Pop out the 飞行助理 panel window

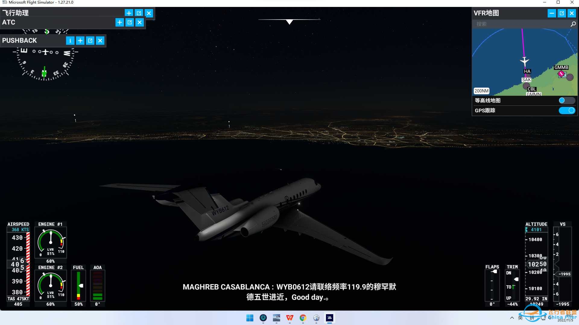(139, 13)
